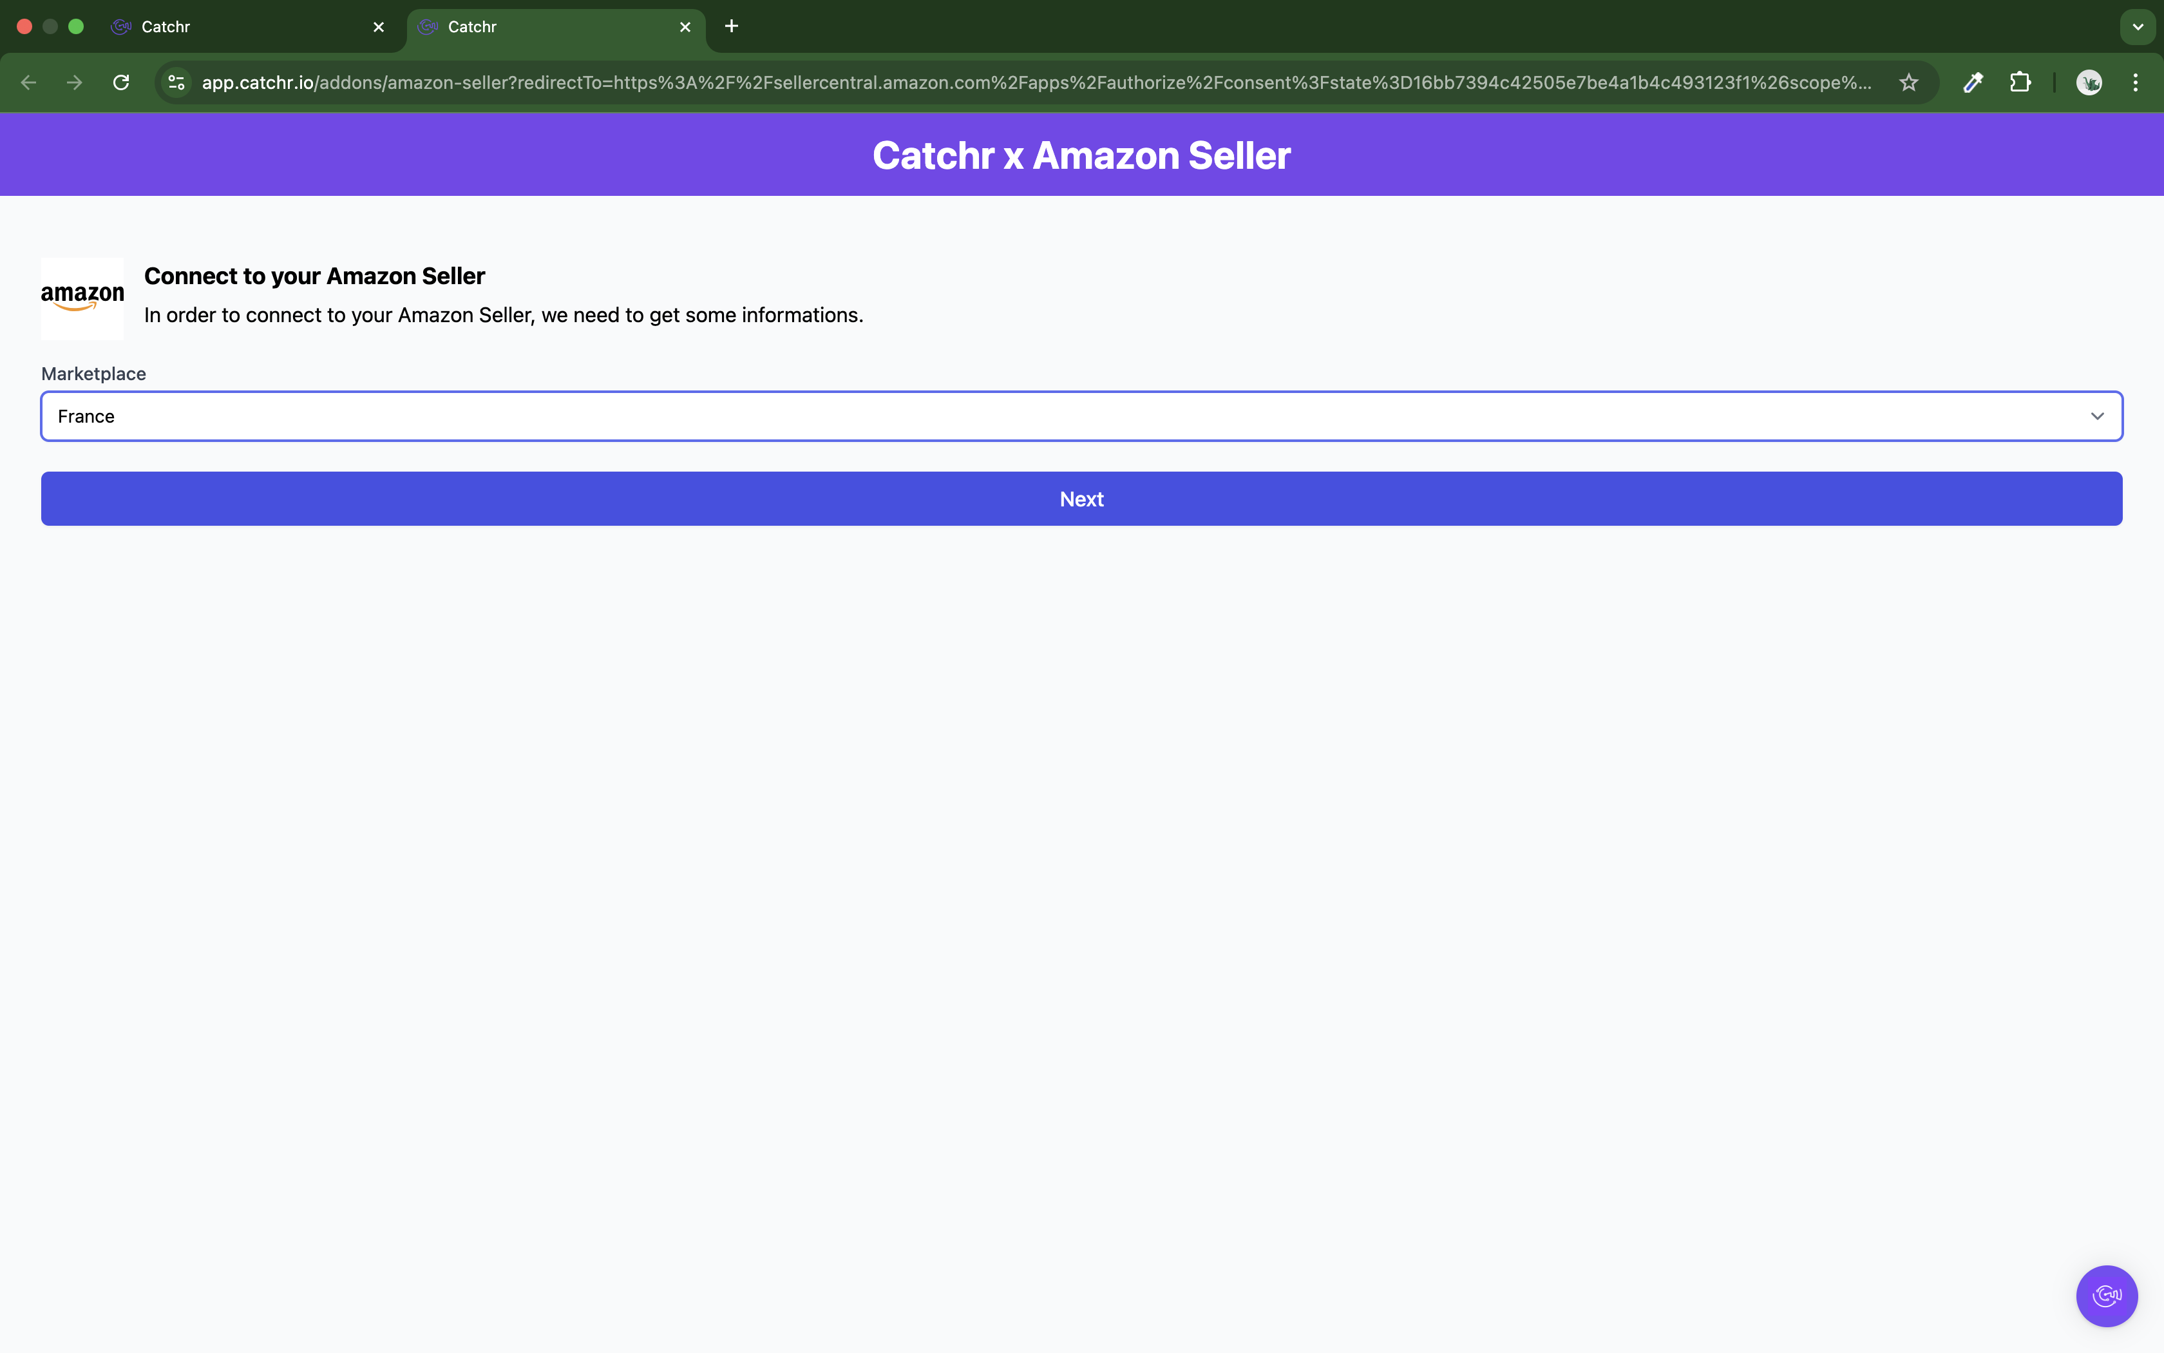Click the Next button
The height and width of the screenshot is (1353, 2164).
pos(1081,499)
